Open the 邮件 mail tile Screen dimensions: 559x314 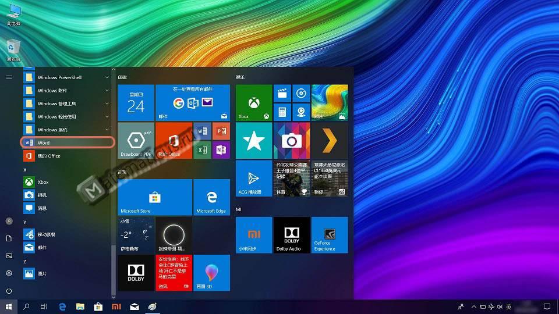(x=193, y=103)
